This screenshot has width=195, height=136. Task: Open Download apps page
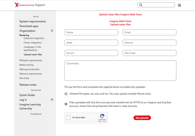[x=29, y=26]
